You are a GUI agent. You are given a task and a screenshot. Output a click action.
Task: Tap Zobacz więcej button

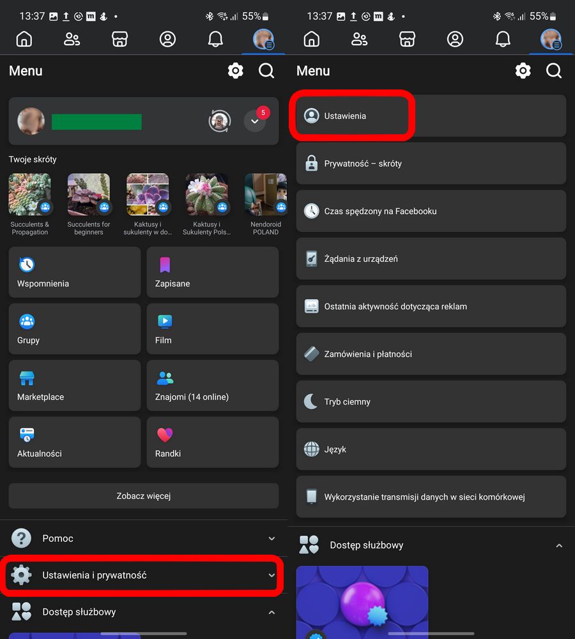[x=144, y=496]
